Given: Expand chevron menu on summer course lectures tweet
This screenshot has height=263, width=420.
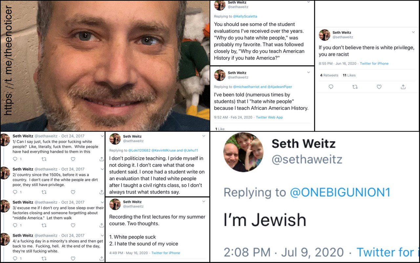Looking at the screenshot, I should pos(204,201).
